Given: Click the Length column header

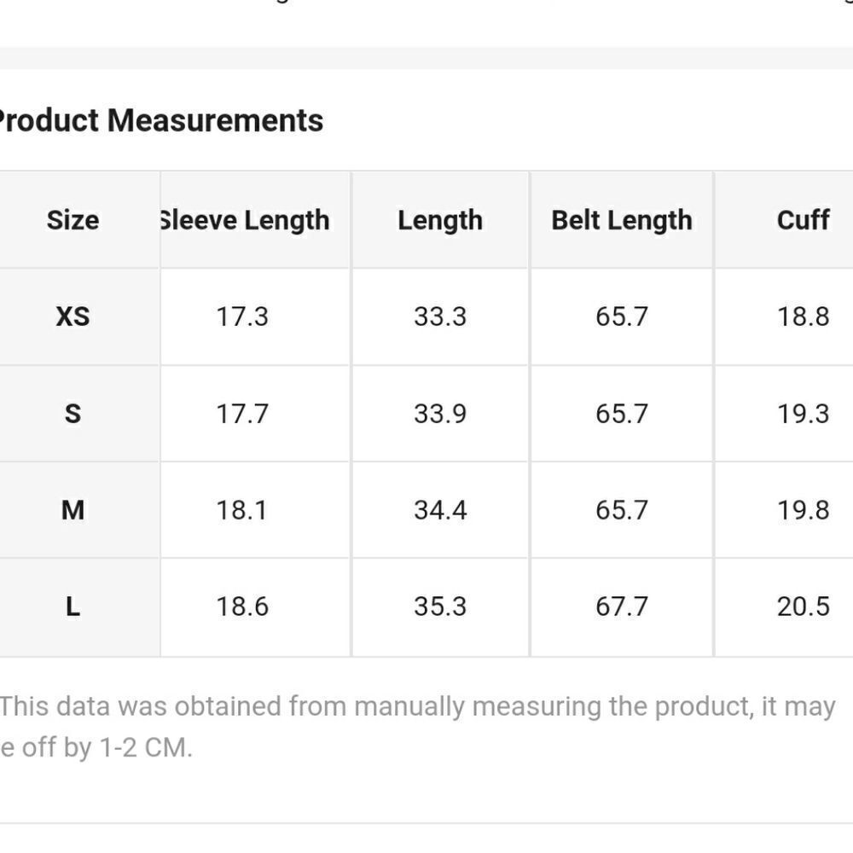Looking at the screenshot, I should pyautogui.click(x=440, y=221).
